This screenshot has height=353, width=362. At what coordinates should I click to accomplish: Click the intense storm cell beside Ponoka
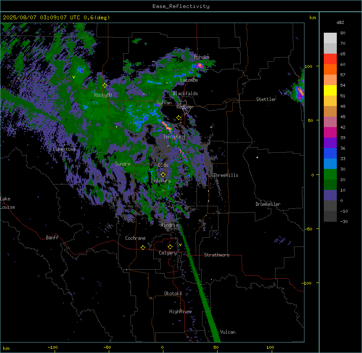click(x=199, y=66)
